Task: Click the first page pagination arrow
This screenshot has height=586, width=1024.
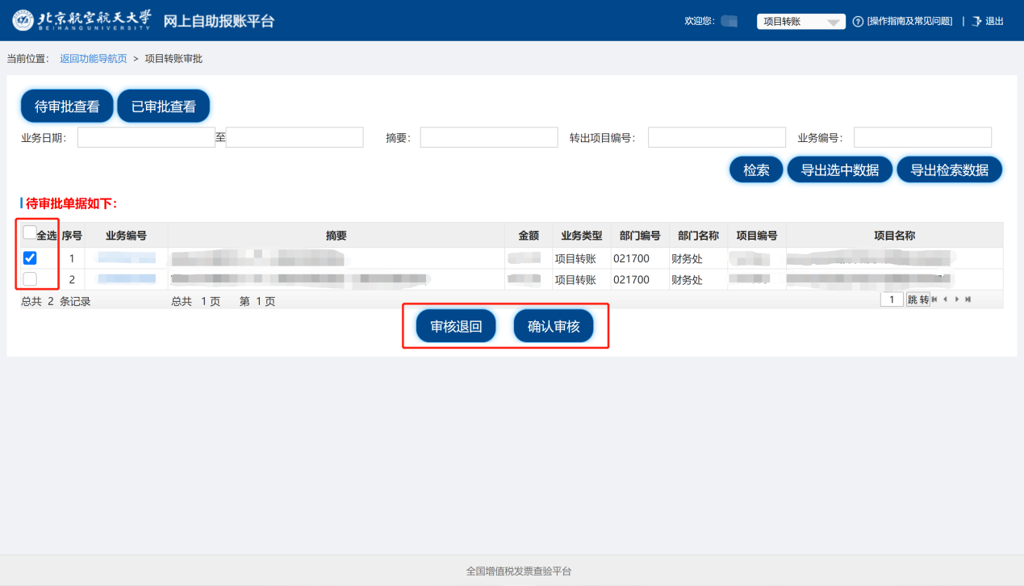Action: pyautogui.click(x=934, y=299)
